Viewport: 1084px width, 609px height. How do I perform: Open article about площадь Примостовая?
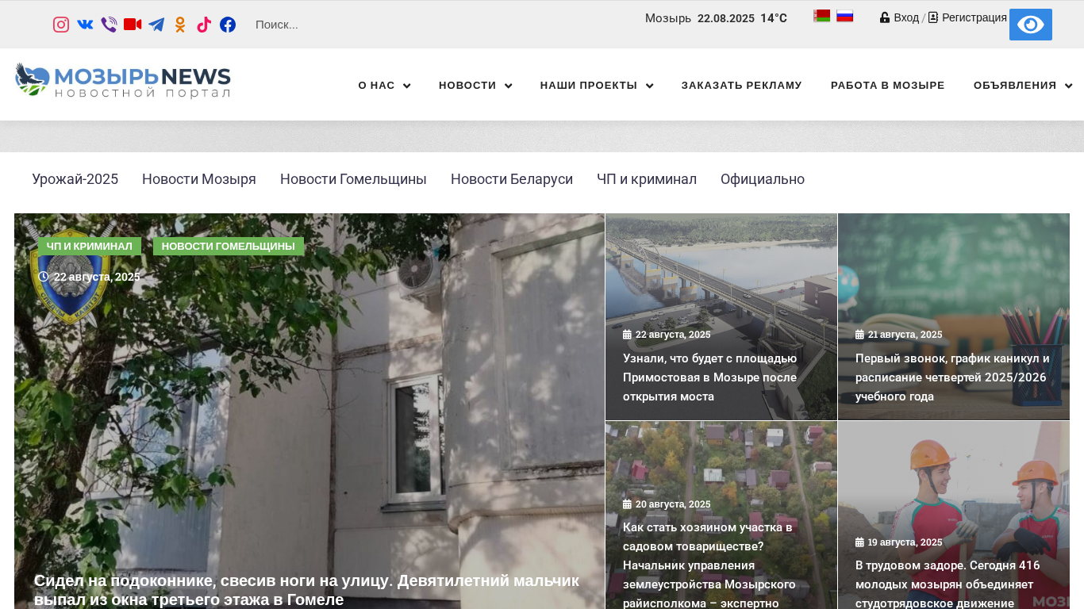click(x=710, y=377)
